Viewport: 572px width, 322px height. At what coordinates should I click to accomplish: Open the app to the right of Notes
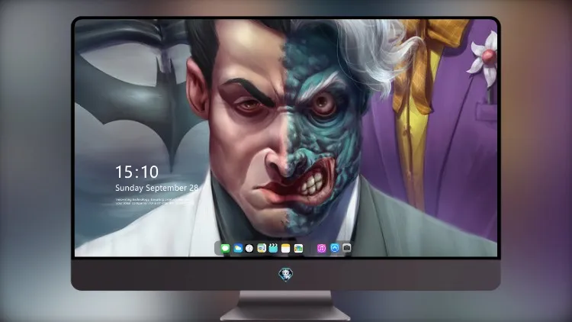coord(298,248)
